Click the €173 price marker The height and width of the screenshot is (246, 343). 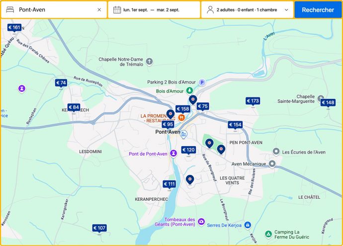pyautogui.click(x=253, y=101)
